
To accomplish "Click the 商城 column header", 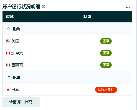I will click(x=41, y=17).
